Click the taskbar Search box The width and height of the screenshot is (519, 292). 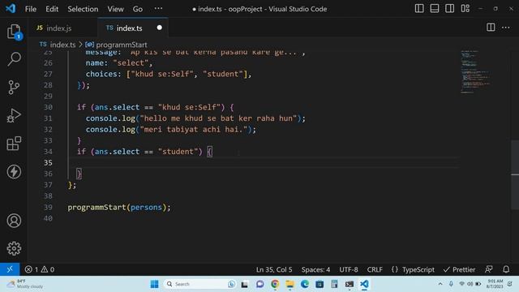(x=200, y=284)
